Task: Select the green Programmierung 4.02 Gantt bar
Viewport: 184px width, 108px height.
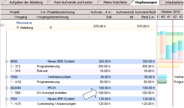Action: tap(162, 82)
